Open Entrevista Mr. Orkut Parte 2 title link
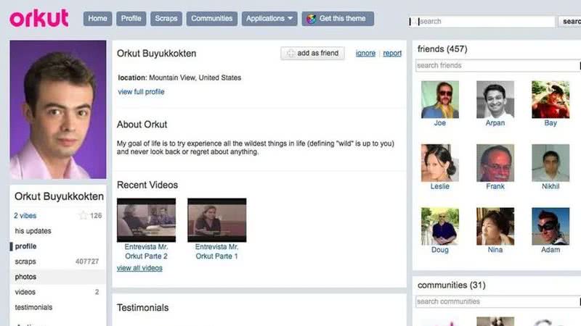Screen dimensions: 581x326 [146, 251]
